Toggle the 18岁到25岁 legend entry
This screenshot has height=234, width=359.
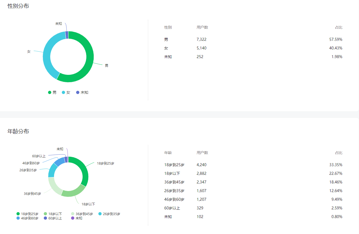[27, 214]
